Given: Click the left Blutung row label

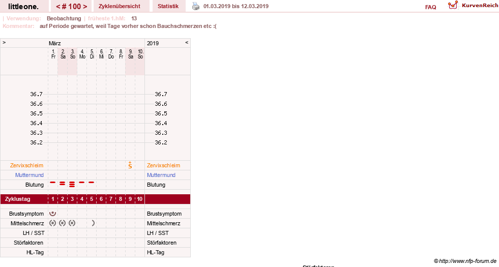Looking at the screenshot, I should coord(35,185).
